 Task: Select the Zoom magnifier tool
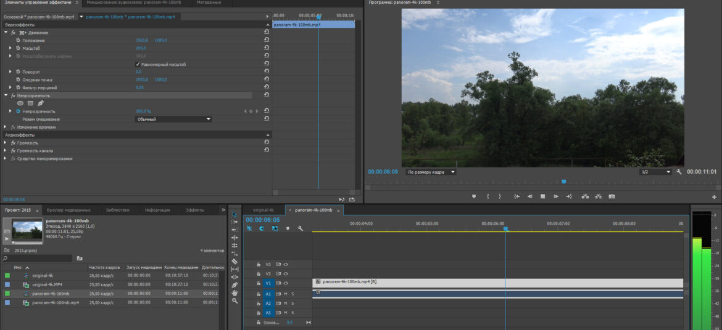(x=234, y=300)
